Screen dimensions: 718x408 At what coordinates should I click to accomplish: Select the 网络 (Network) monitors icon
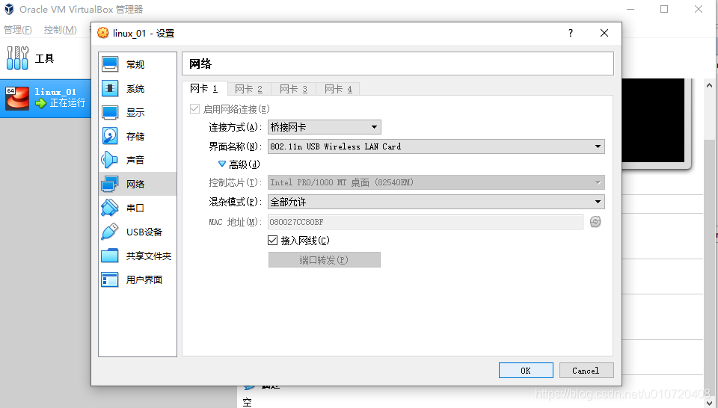tap(110, 184)
